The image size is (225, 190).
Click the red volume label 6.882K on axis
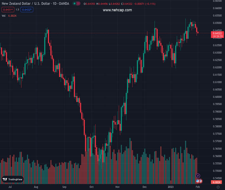(217, 182)
